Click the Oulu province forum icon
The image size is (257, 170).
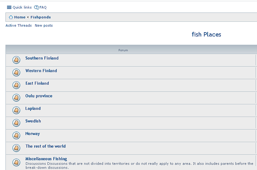coord(16,98)
